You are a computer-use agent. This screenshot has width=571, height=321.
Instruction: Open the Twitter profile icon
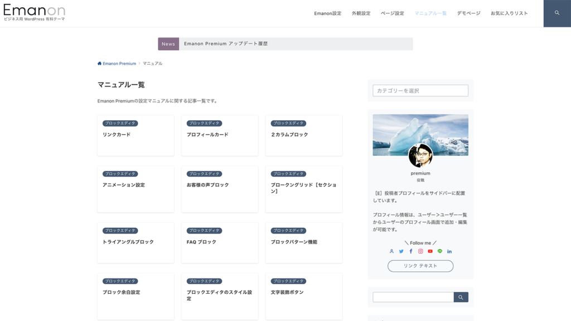401,251
